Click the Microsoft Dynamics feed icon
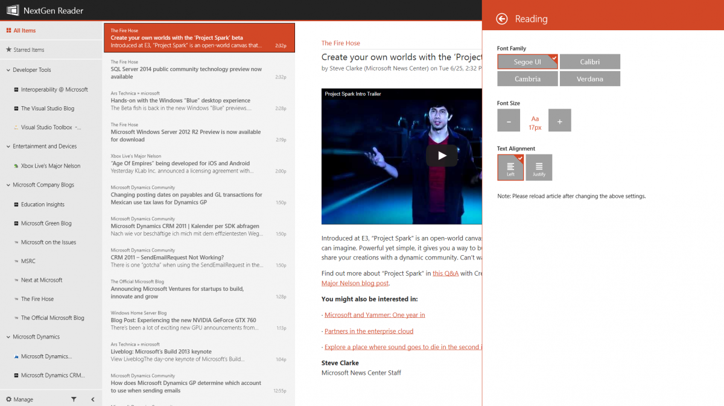The height and width of the screenshot is (406, 724). (16, 356)
